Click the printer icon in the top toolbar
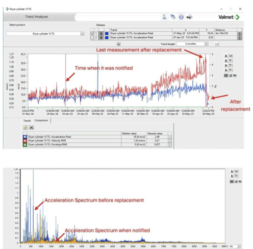 click(189, 17)
